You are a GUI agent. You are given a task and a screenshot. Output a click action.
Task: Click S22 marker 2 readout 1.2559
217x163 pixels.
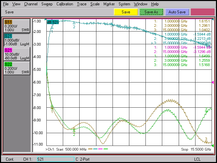(204, 60)
